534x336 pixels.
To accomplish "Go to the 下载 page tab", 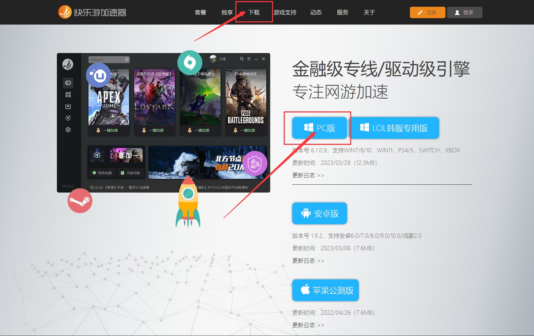I will 254,12.
